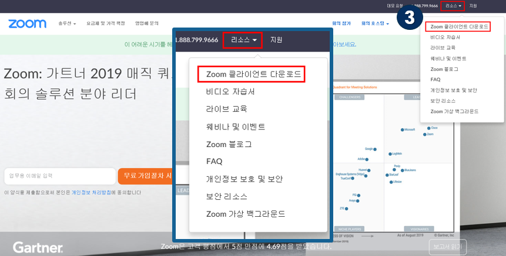Screen dimensions: 506x256
Task: Open the 영업에 문의 link
Action: (147, 23)
